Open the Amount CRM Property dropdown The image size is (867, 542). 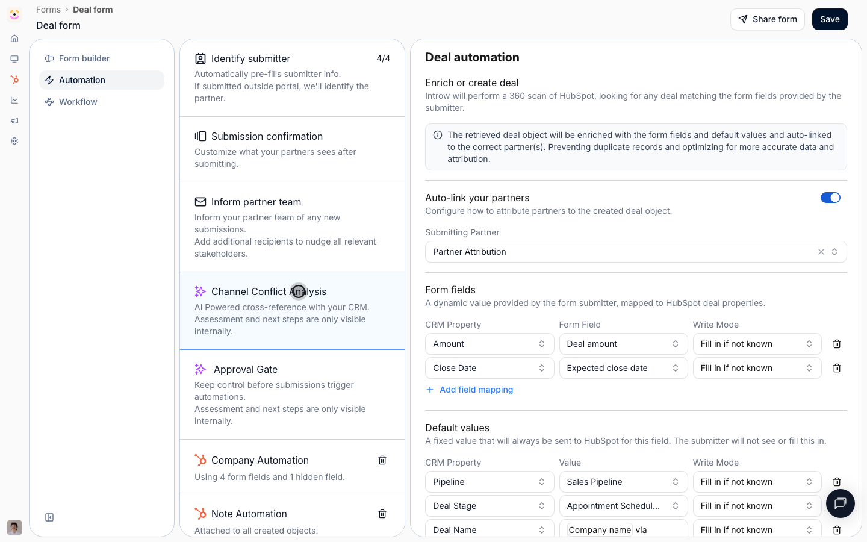489,344
